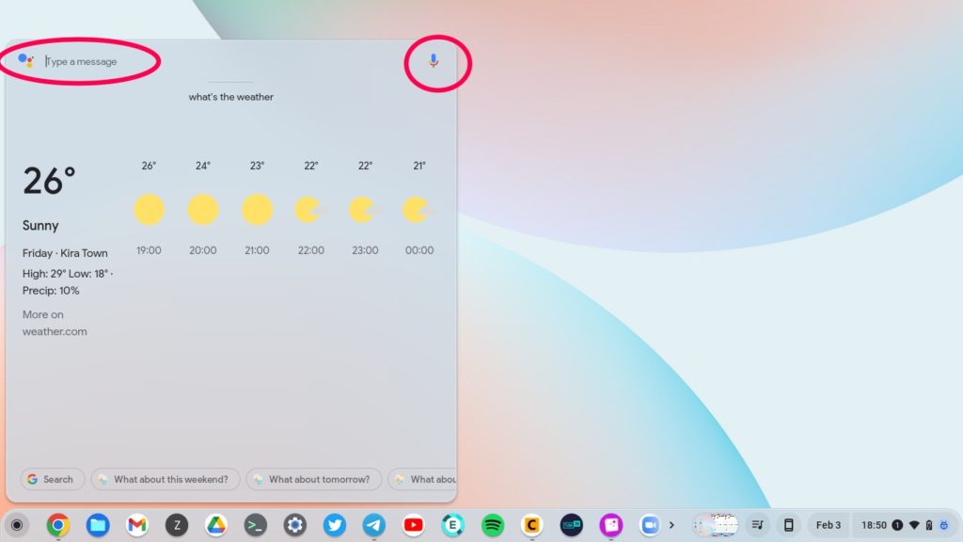
Task: Click the Google Assistant logo icon
Action: [x=25, y=60]
